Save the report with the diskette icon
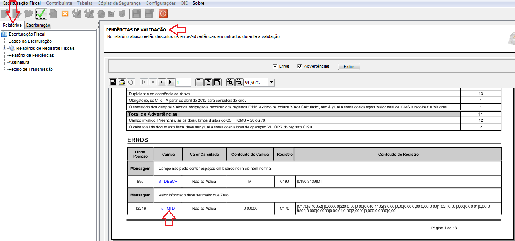Viewport: 515px width, 241px height. point(113,82)
